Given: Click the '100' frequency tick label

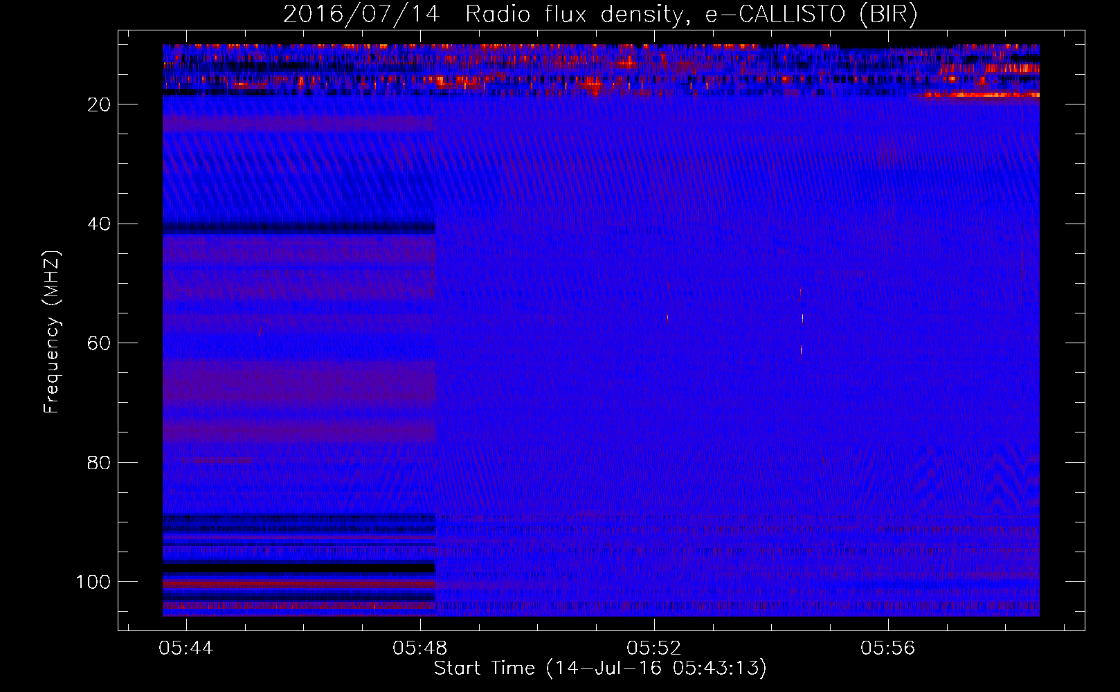Looking at the screenshot, I should pos(93,582).
